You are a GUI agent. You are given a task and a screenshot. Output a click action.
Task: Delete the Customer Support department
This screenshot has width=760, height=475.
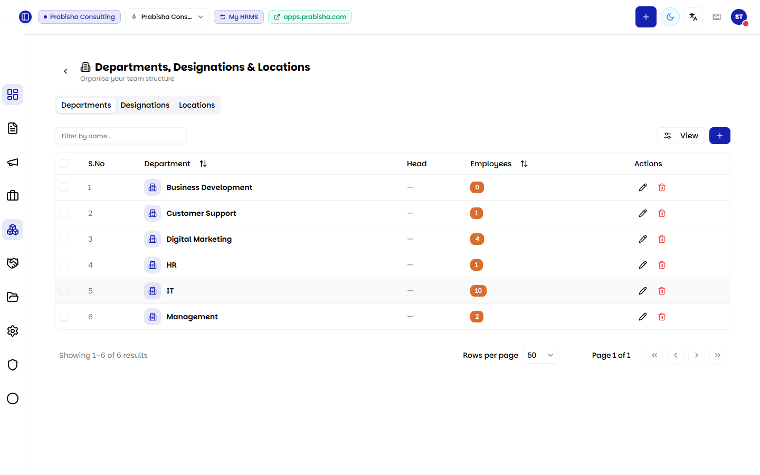pos(662,213)
